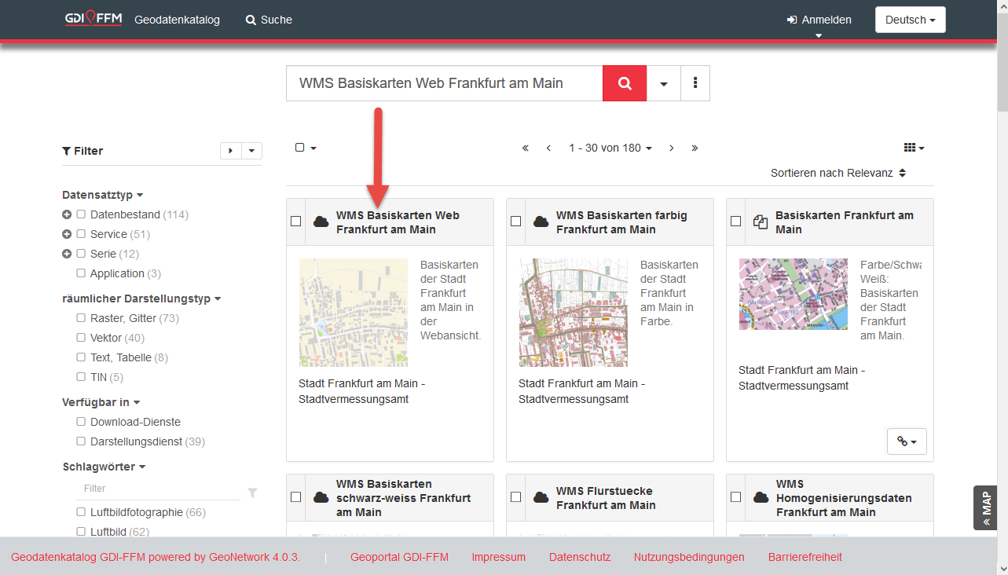
Task: Click the filter panel play arrow button
Action: (230, 151)
